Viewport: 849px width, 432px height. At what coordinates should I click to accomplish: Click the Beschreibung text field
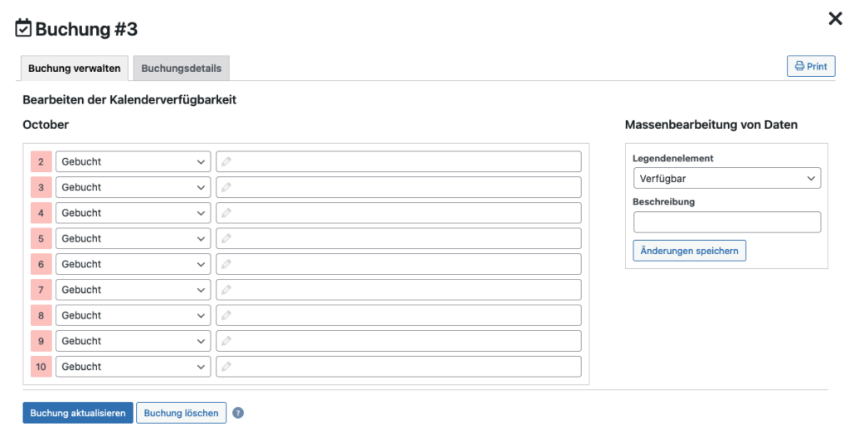coord(726,222)
